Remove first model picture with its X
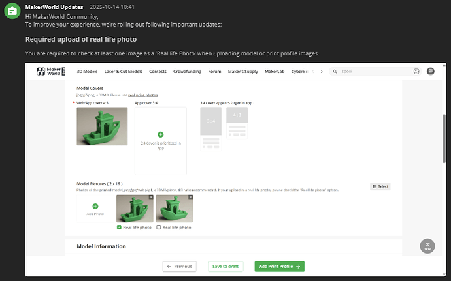Image resolution: width=451 pixels, height=281 pixels. pos(151,197)
